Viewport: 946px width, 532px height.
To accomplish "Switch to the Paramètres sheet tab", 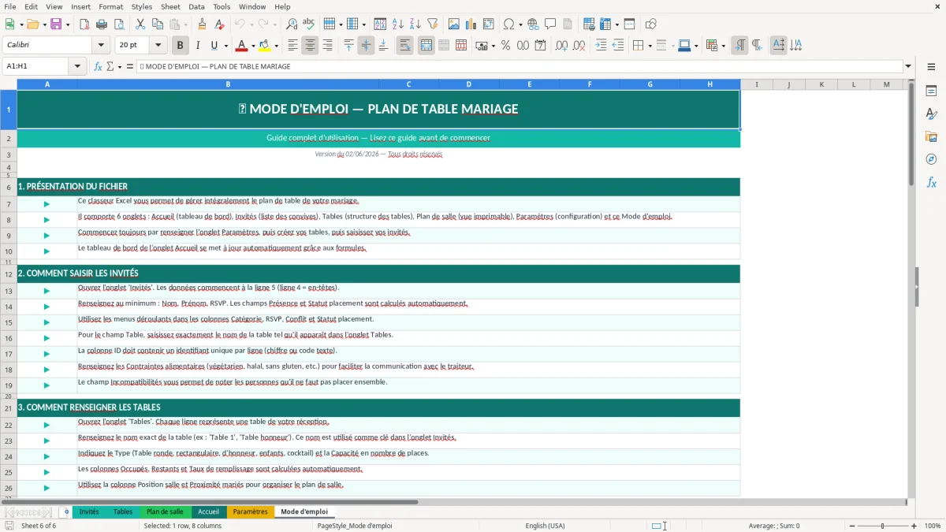I will 251,512.
